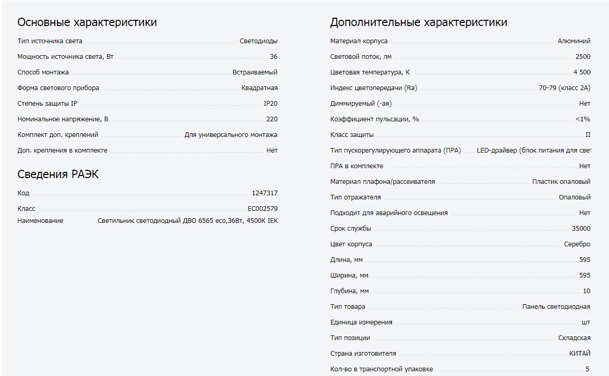Viewport: 609px width, 376px height.
Task: Click the class value EC002579
Action: 262,208
